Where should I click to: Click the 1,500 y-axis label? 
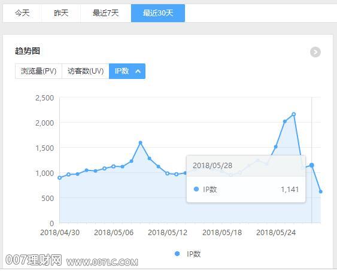pyautogui.click(x=44, y=148)
